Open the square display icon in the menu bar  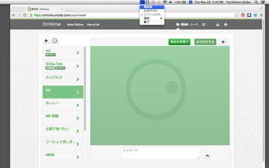tap(148, 2)
